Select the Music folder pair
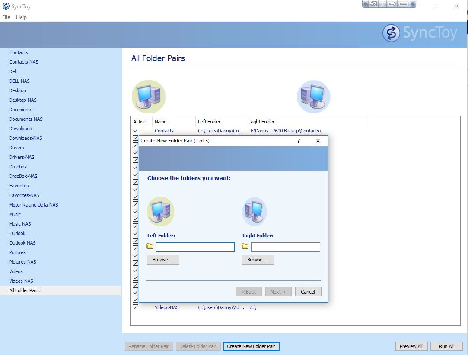Viewport: 468px width, 355px height. point(15,214)
